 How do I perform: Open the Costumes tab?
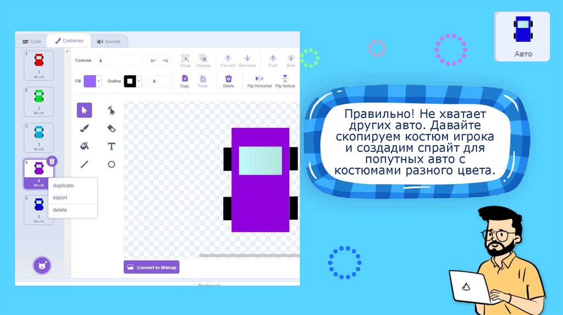[69, 41]
